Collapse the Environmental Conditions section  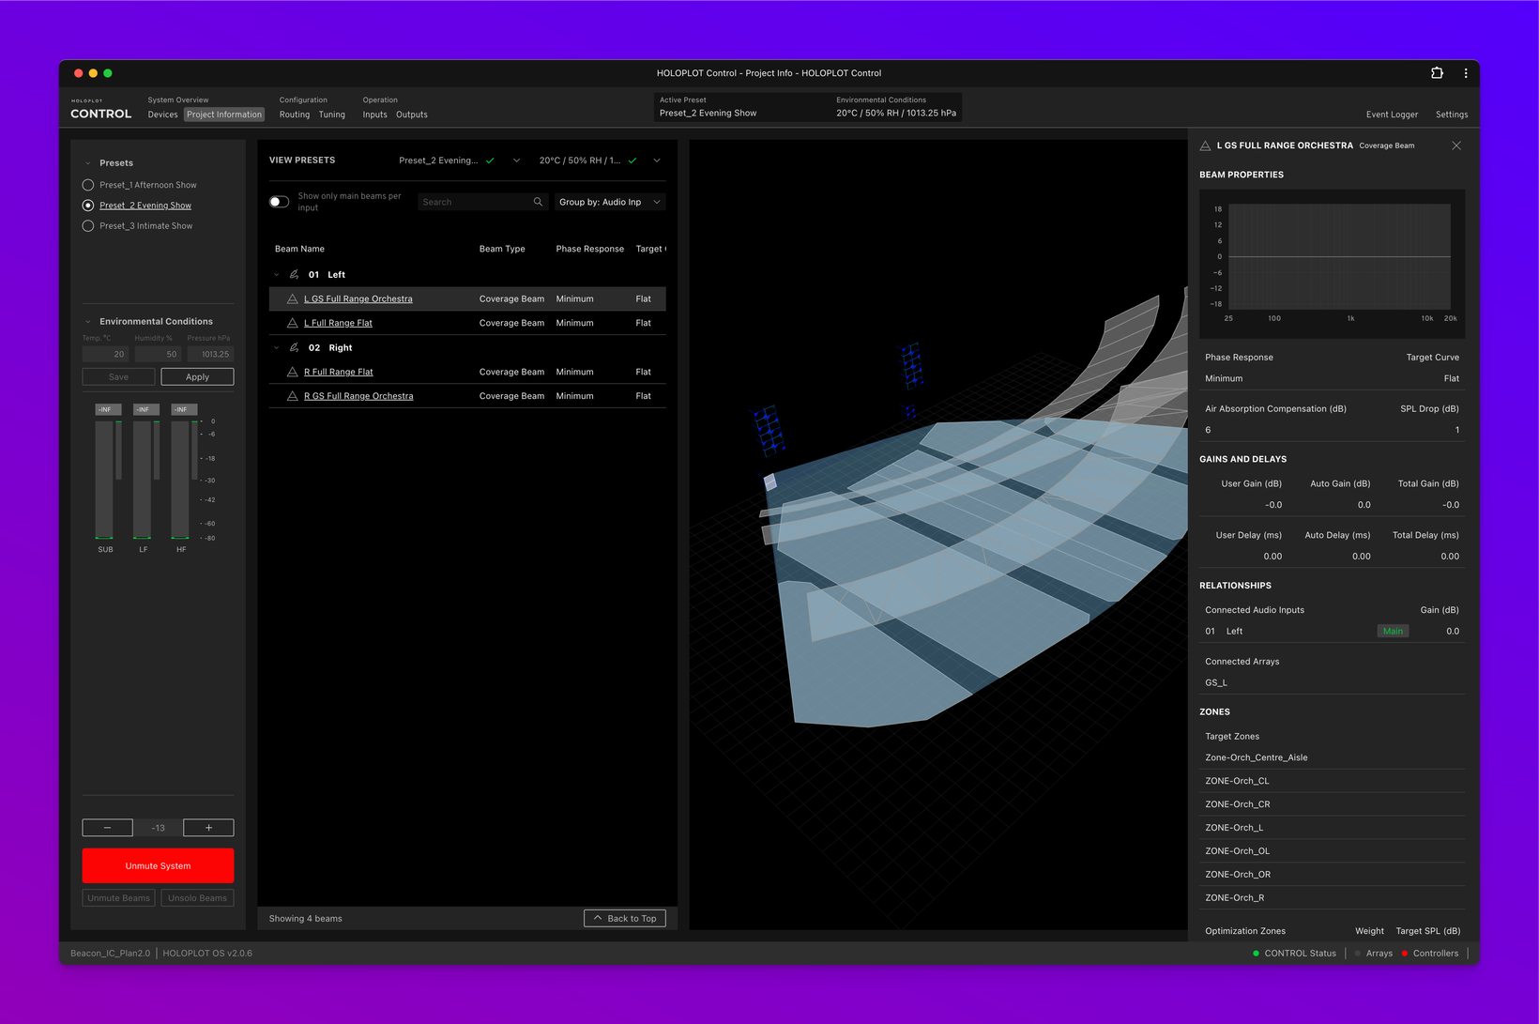point(88,322)
